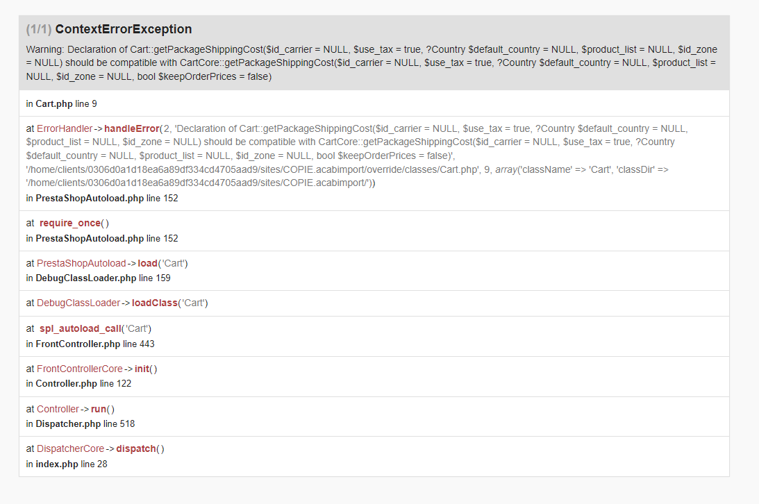Open the ErrorHandler class link
Screen dimensions: 759x504
pyautogui.click(x=65, y=128)
